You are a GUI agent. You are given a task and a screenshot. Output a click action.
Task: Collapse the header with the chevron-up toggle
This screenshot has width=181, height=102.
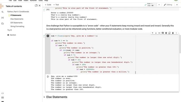177,5
